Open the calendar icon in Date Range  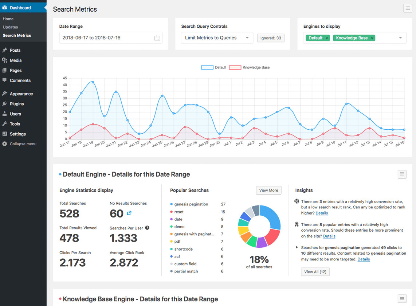tap(157, 38)
